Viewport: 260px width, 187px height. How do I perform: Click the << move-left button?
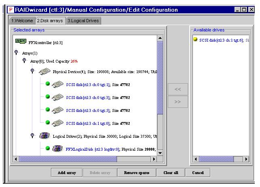point(178,89)
